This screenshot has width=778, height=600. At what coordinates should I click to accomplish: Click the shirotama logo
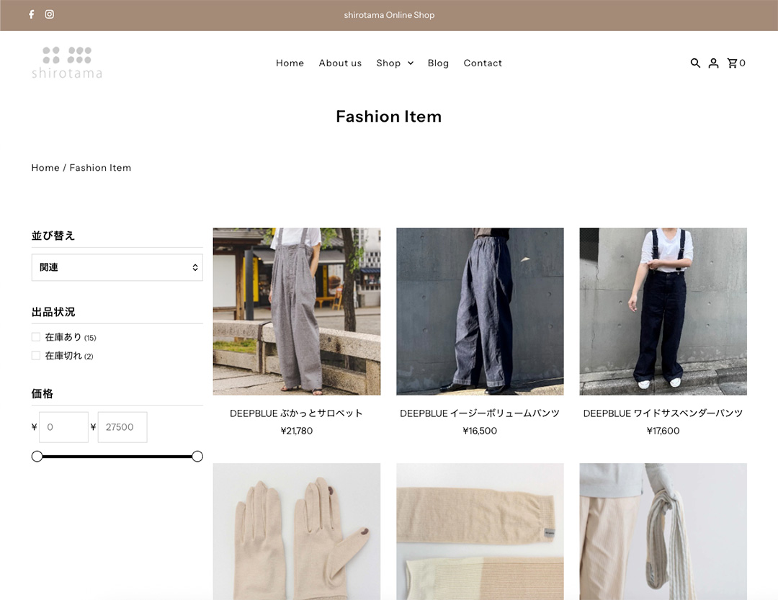pyautogui.click(x=66, y=63)
